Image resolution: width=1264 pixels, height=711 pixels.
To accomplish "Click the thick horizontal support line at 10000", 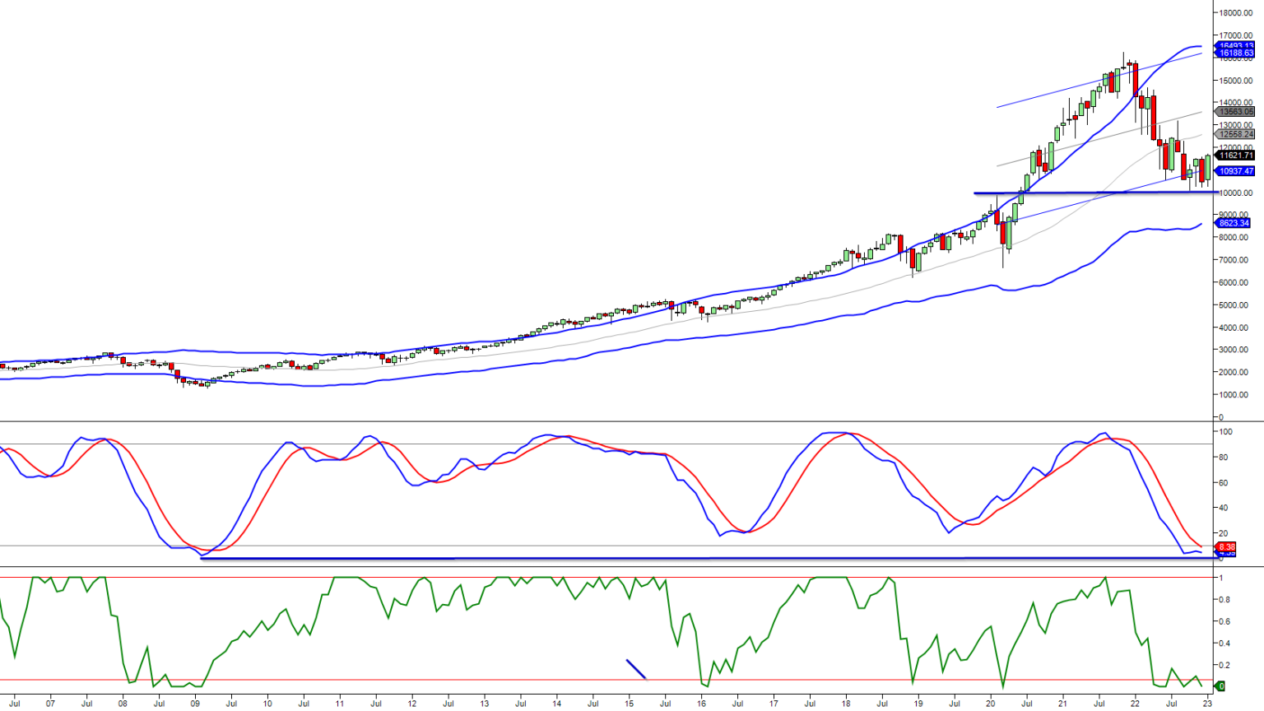I will pyautogui.click(x=1070, y=193).
